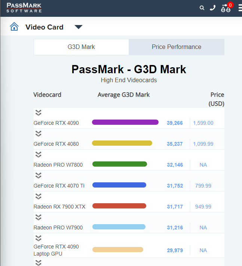This screenshot has width=242, height=266.
Task: Click the score 31,216
Action: (175, 228)
